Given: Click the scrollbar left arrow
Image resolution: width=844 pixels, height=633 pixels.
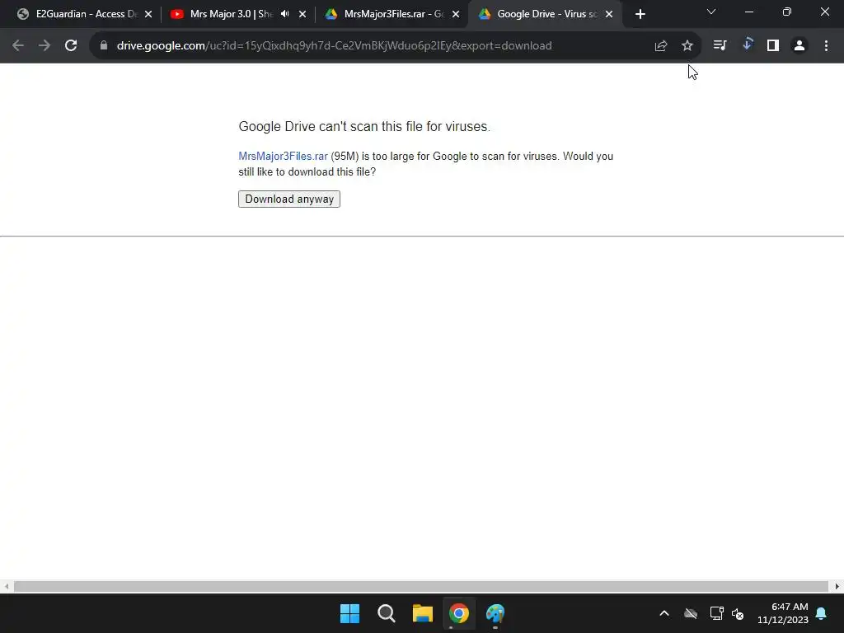Looking at the screenshot, I should click(x=6, y=586).
